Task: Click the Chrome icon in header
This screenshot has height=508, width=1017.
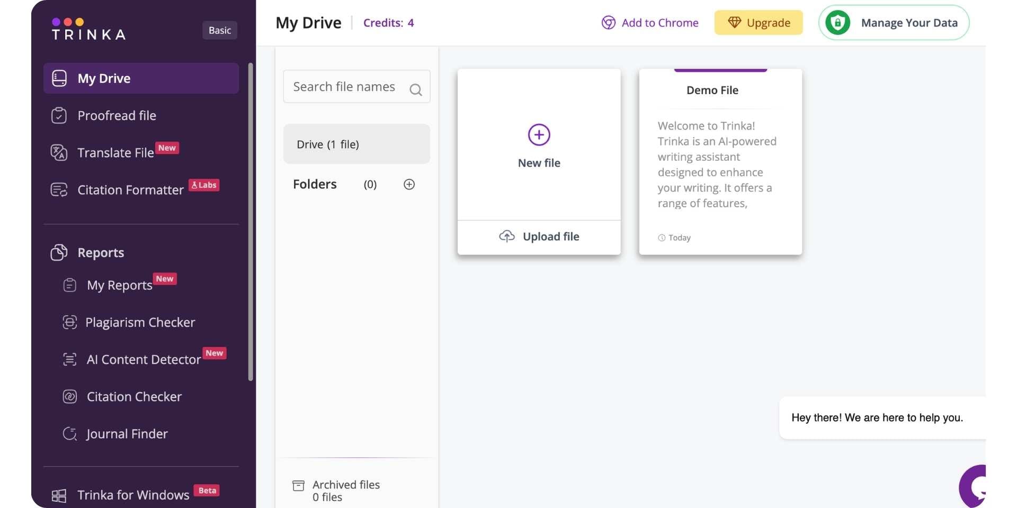Action: click(x=609, y=23)
